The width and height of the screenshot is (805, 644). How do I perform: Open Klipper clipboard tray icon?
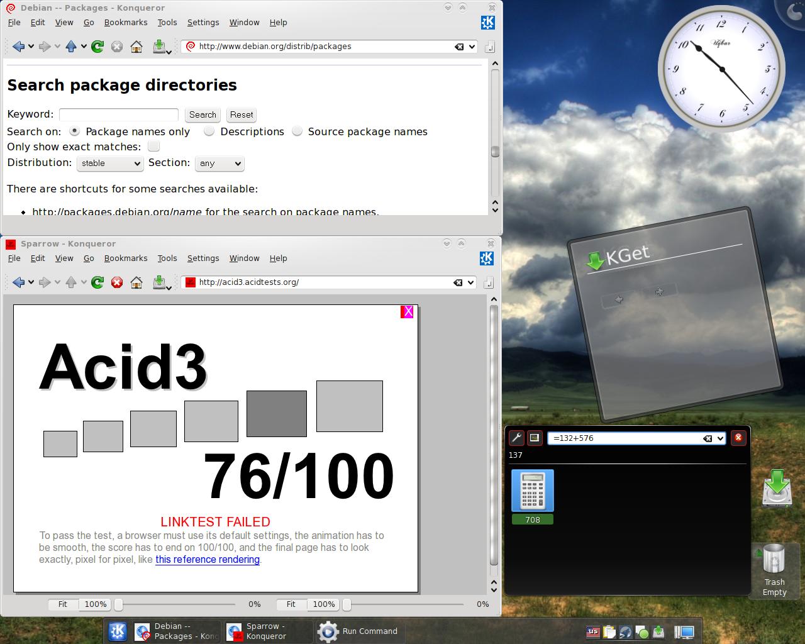click(x=609, y=632)
